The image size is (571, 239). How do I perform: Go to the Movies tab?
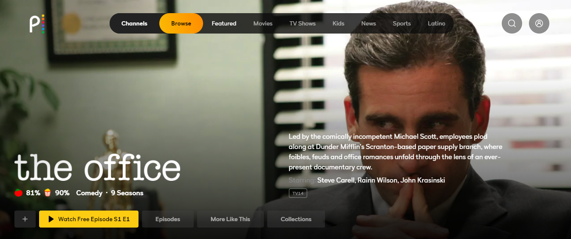pyautogui.click(x=263, y=23)
